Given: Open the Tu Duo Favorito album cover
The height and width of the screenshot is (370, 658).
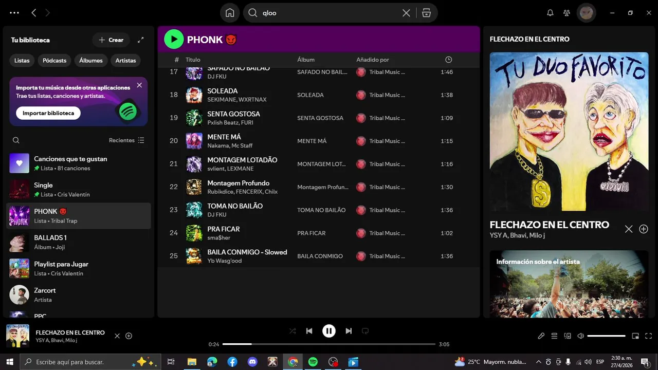Looking at the screenshot, I should coord(569,132).
